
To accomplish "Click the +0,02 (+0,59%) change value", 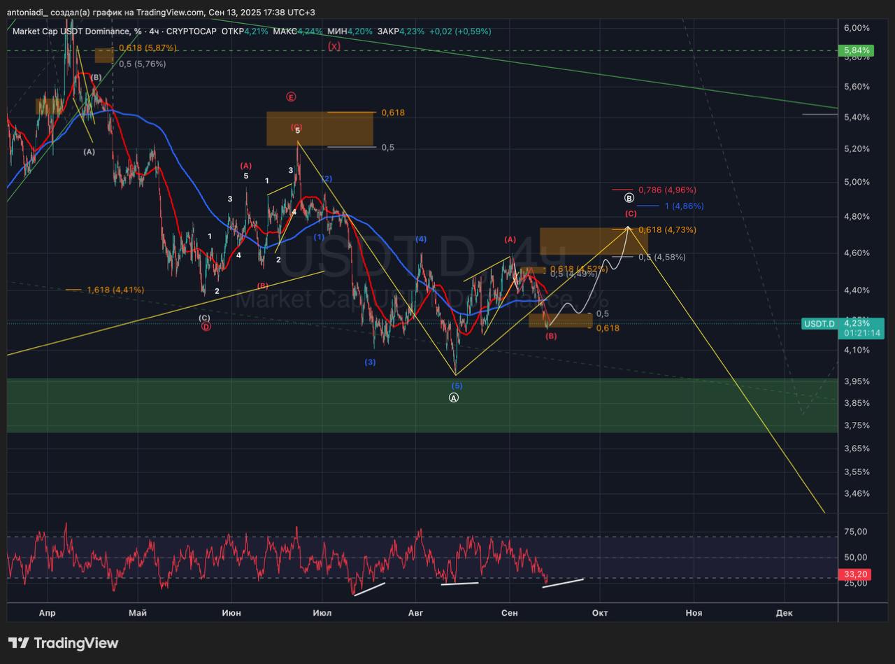I will (460, 31).
